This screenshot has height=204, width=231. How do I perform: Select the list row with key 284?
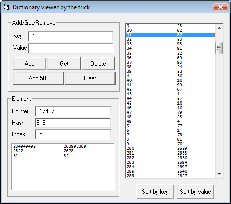coord(170,167)
